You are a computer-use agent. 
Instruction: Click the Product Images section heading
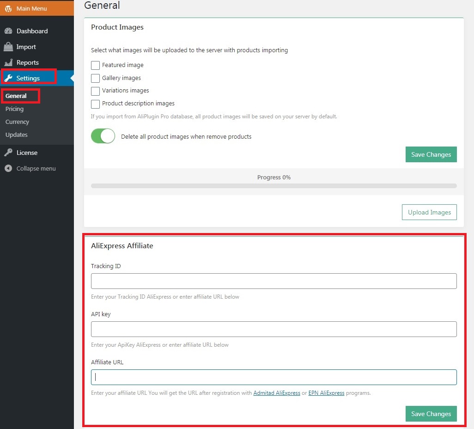[x=117, y=27]
